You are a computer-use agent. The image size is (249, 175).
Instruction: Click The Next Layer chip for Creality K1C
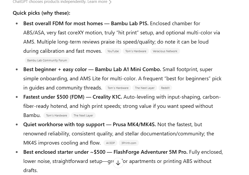pos(83,115)
